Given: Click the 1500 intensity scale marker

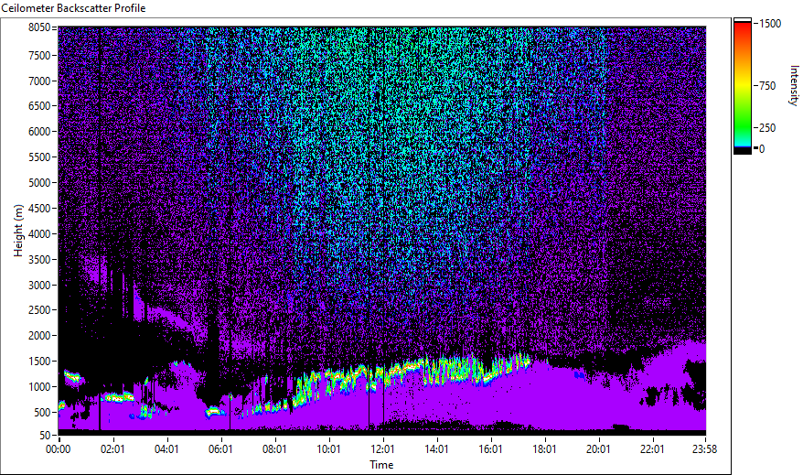Looking at the screenshot, I should pyautogui.click(x=770, y=24).
